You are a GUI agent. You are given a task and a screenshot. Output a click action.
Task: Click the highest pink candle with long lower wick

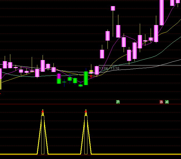(x=113, y=8)
